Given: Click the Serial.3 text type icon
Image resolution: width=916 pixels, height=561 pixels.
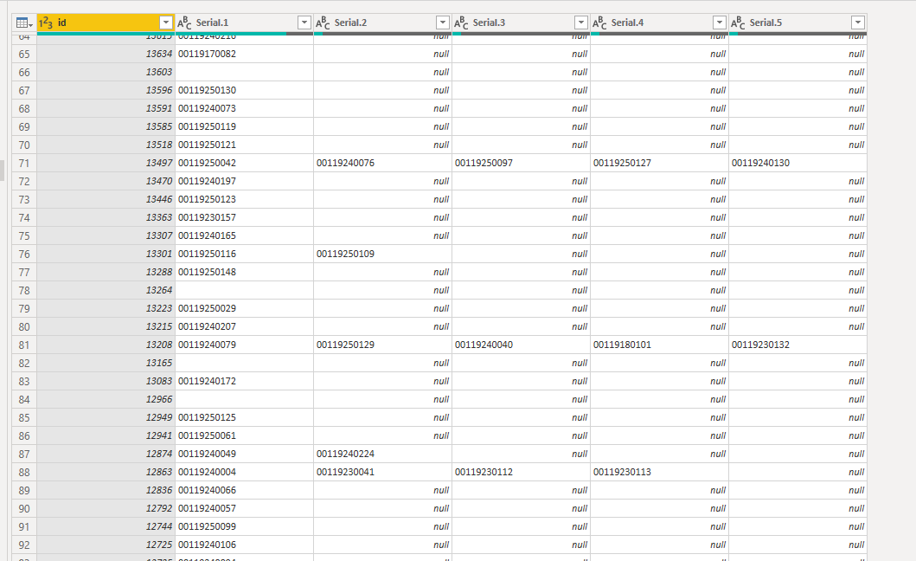Looking at the screenshot, I should [x=462, y=23].
